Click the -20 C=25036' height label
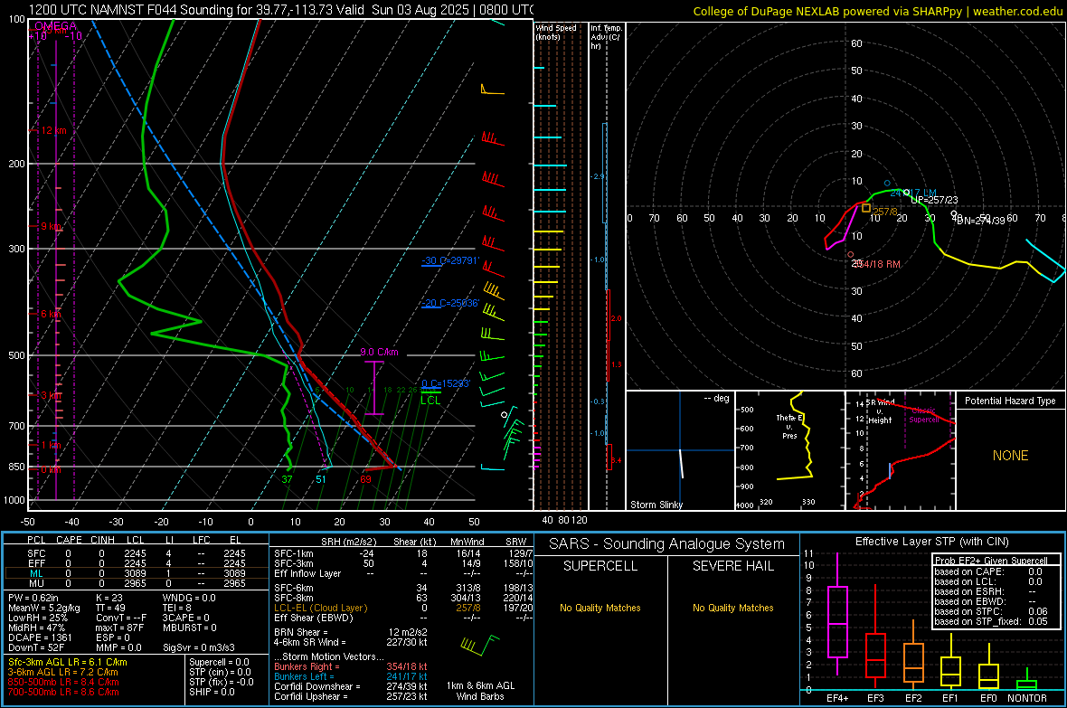The image size is (1067, 708). 450,303
